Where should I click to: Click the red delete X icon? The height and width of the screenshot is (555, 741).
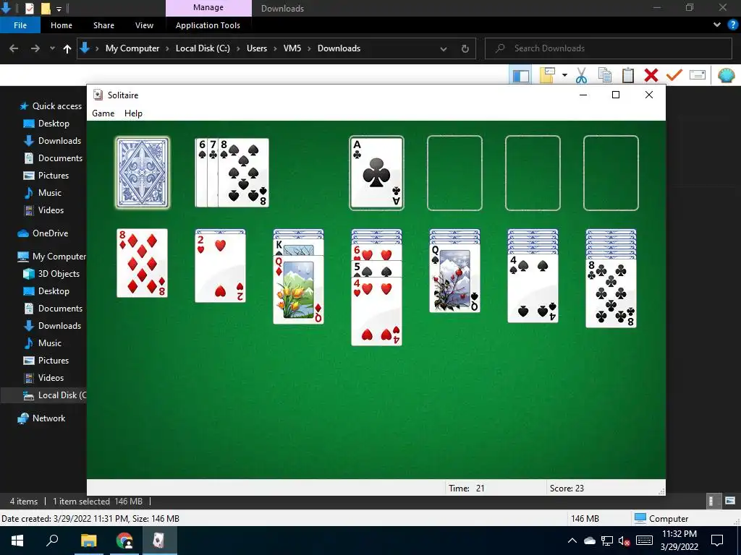651,75
